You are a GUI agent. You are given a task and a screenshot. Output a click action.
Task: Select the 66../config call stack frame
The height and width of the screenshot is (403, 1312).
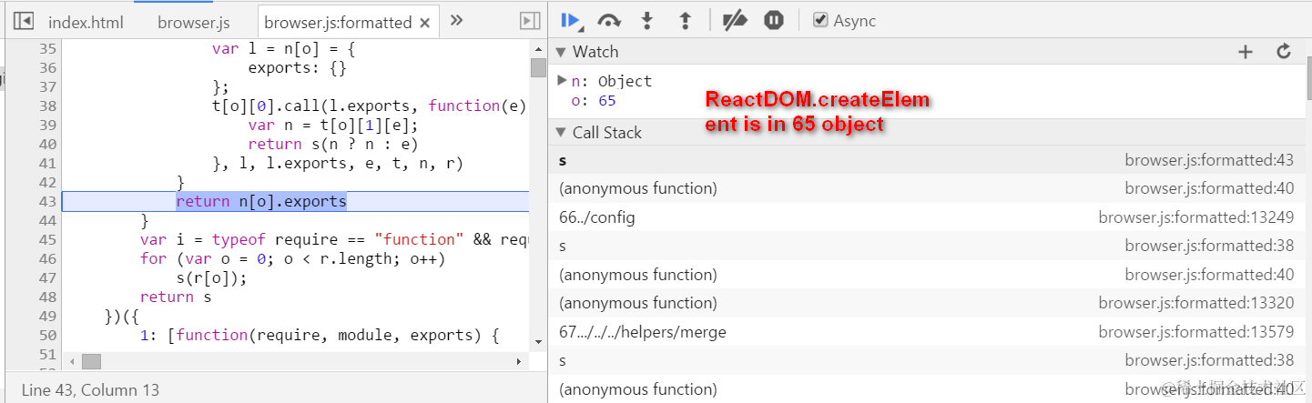click(x=926, y=217)
